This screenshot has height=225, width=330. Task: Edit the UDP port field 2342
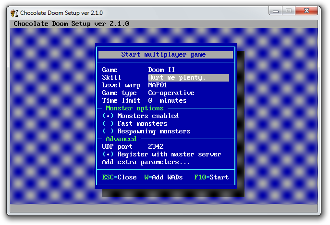click(x=156, y=147)
